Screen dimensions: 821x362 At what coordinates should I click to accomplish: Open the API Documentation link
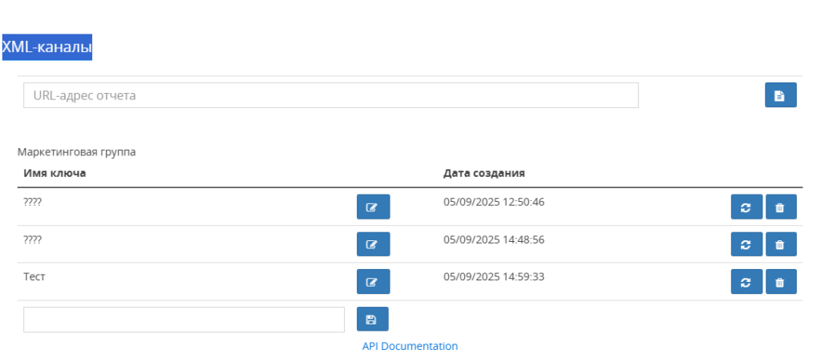[x=410, y=346]
